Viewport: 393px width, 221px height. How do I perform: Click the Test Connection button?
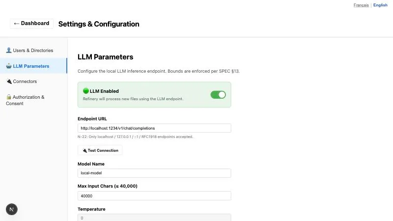100,150
